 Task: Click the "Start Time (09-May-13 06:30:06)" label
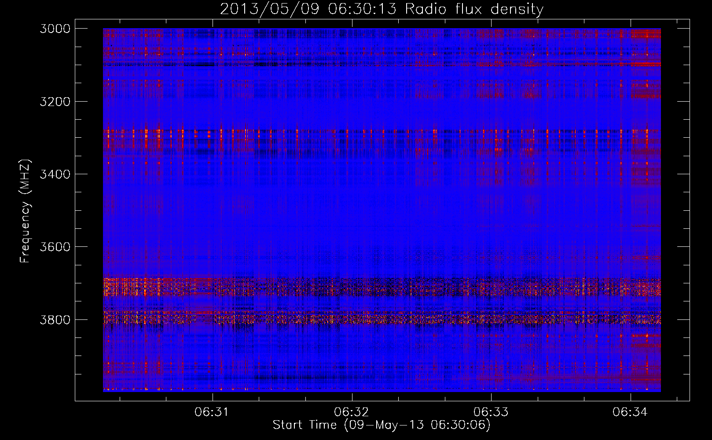[x=382, y=425]
